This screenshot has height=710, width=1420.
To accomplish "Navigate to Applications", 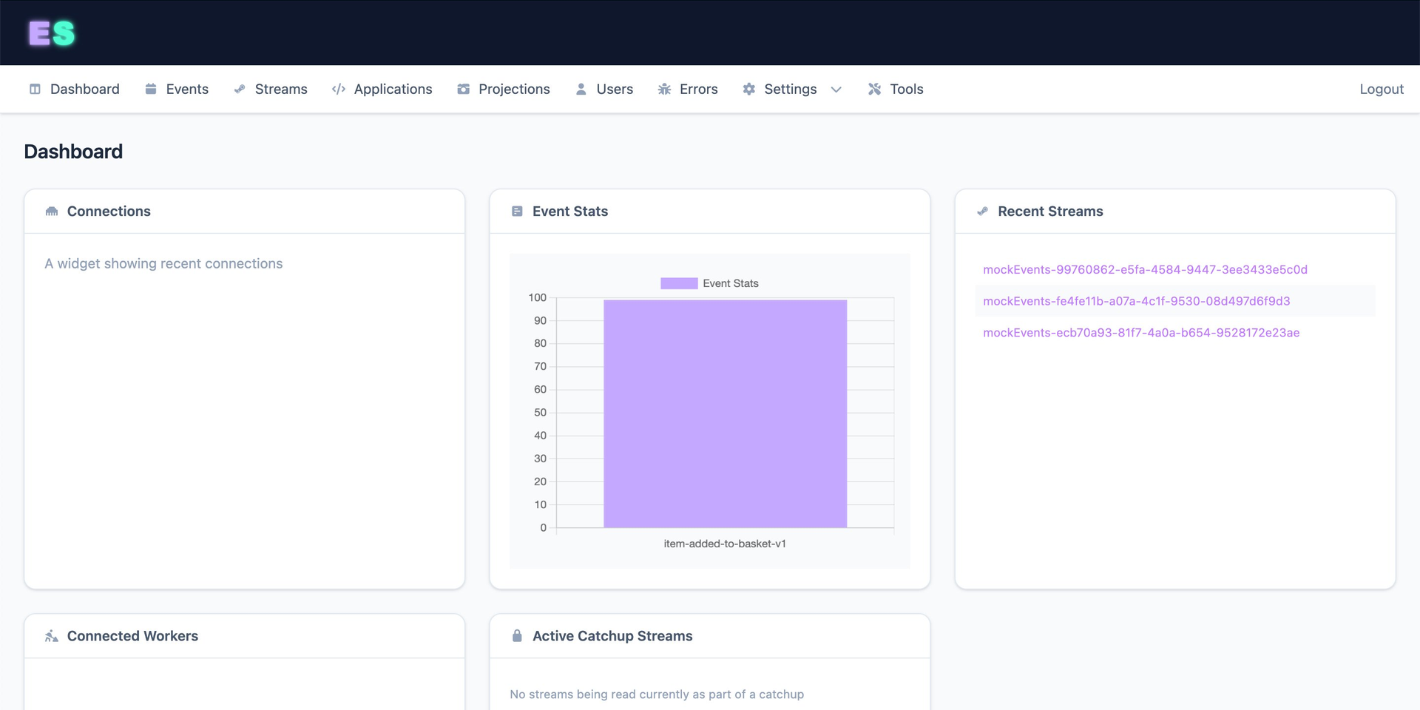I will tap(393, 89).
